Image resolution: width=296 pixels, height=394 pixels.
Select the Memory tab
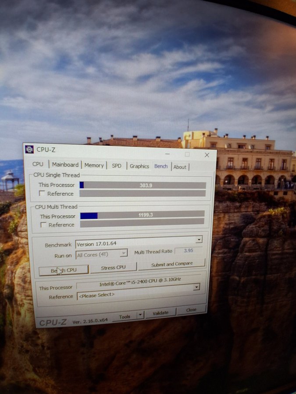(94, 165)
